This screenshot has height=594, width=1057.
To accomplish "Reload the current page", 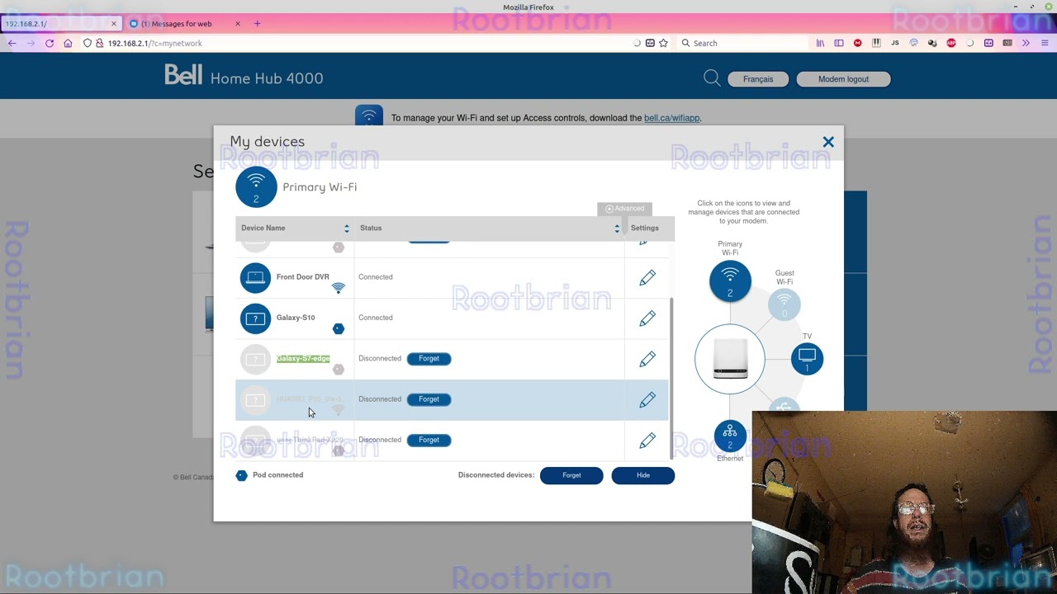I will (50, 43).
